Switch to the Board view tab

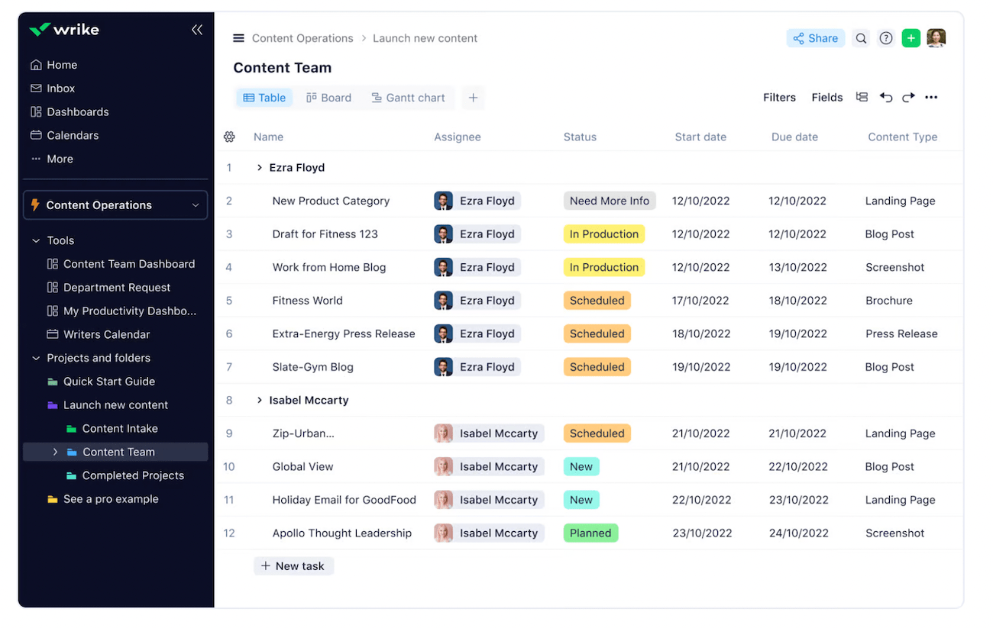click(328, 98)
